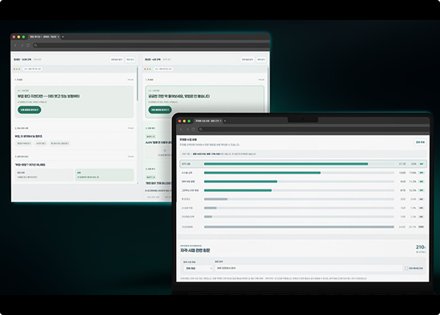Select the green bar row showing 10.3%
The height and width of the screenshot is (315, 440).
(x=303, y=190)
